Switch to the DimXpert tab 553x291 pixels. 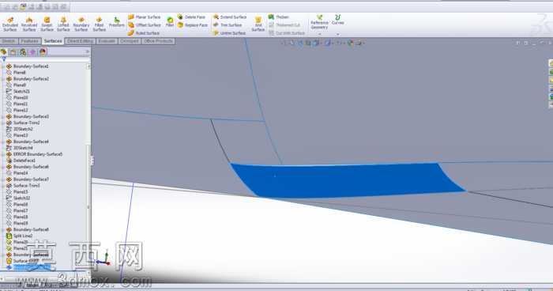pos(129,41)
